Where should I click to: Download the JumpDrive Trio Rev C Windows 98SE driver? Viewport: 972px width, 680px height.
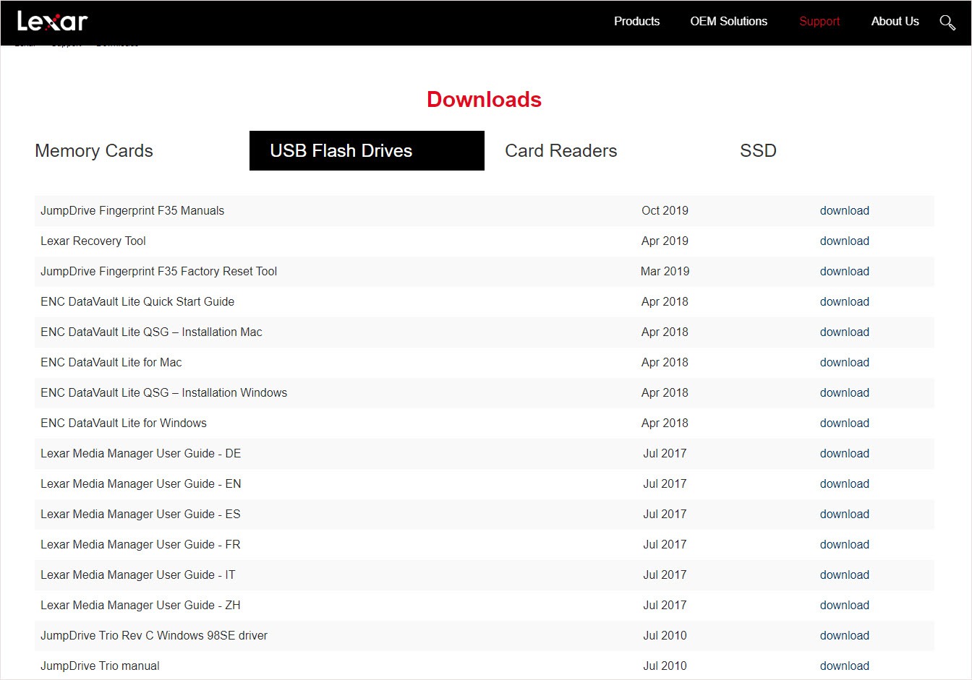point(844,635)
